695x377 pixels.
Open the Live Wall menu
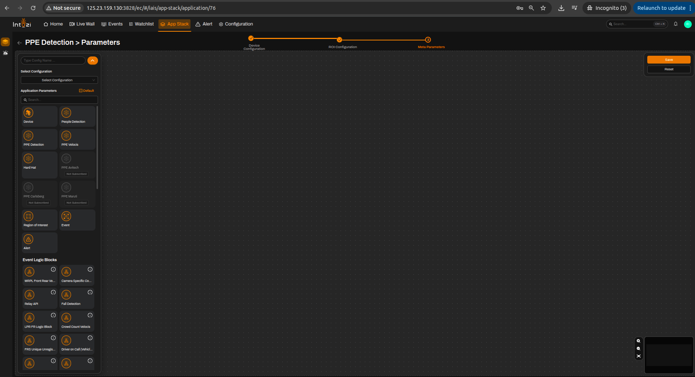point(82,24)
